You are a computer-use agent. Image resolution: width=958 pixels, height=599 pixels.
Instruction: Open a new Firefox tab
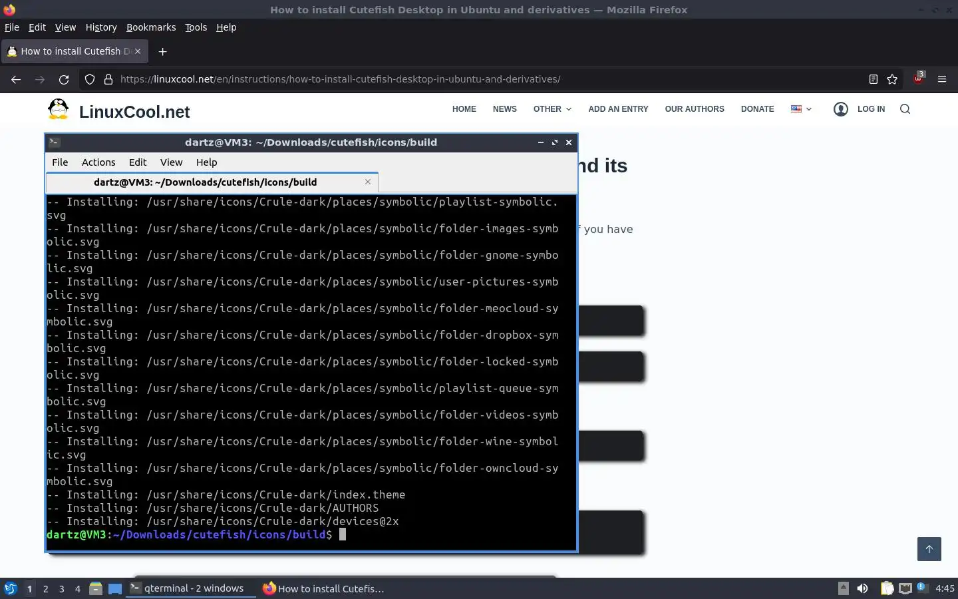coord(162,51)
